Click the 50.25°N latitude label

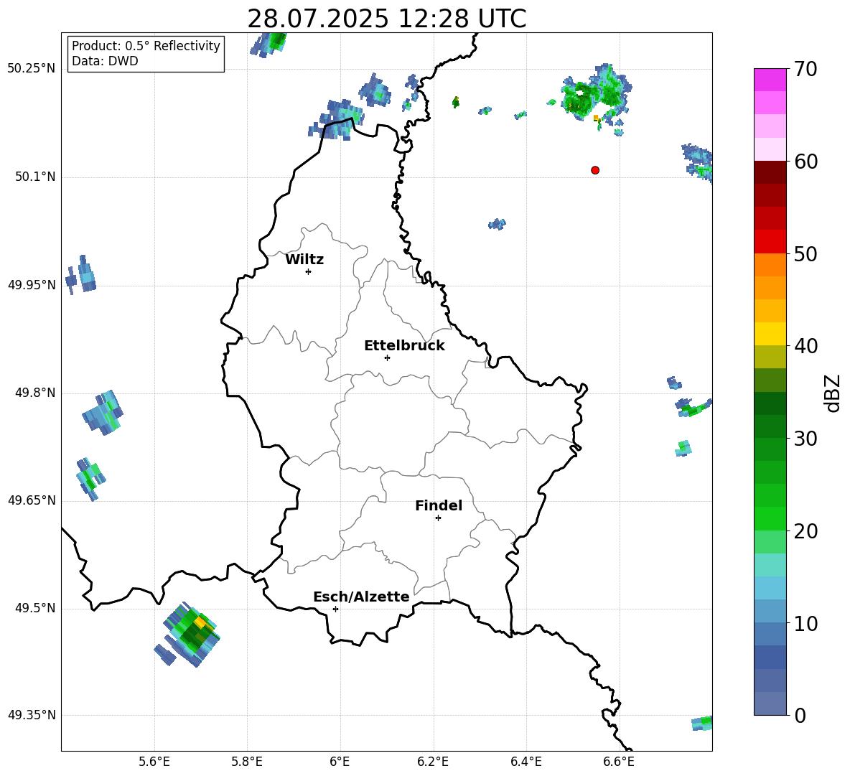pyautogui.click(x=32, y=69)
